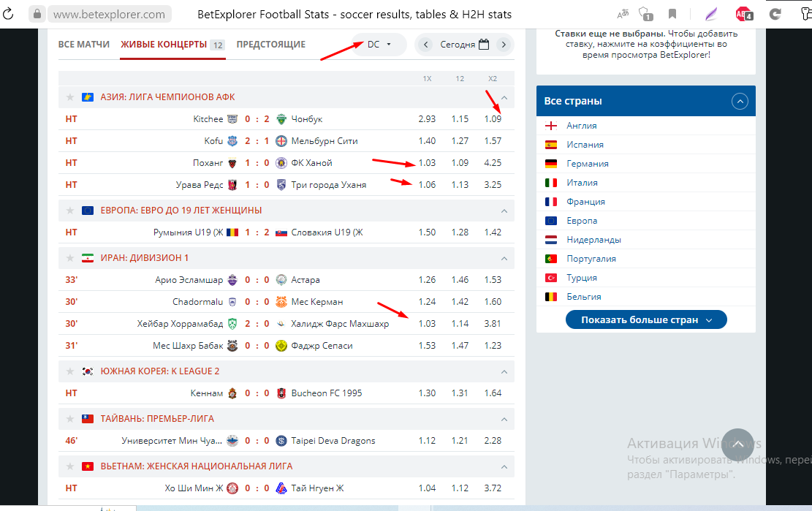This screenshot has width=812, height=511.
Task: Switch to the Предстоящие tab
Action: [270, 45]
